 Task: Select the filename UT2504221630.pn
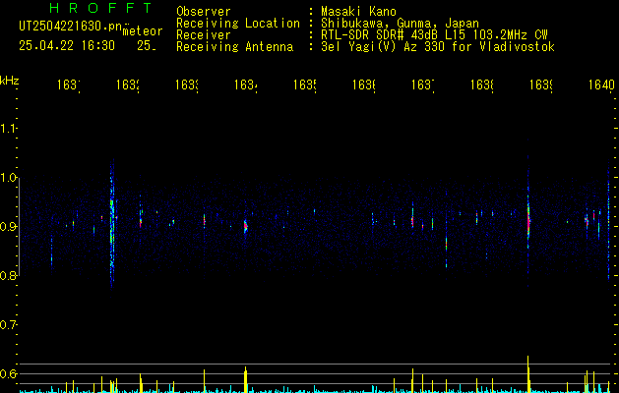pos(71,27)
